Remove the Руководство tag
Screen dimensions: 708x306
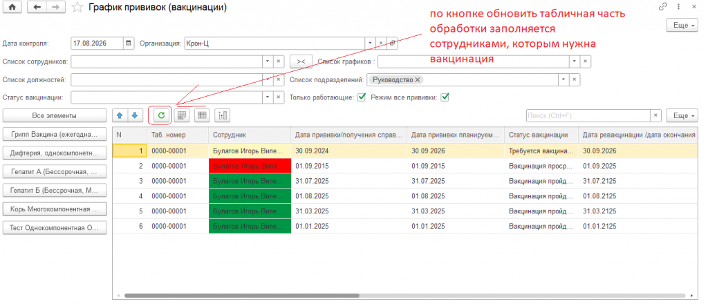pos(418,80)
